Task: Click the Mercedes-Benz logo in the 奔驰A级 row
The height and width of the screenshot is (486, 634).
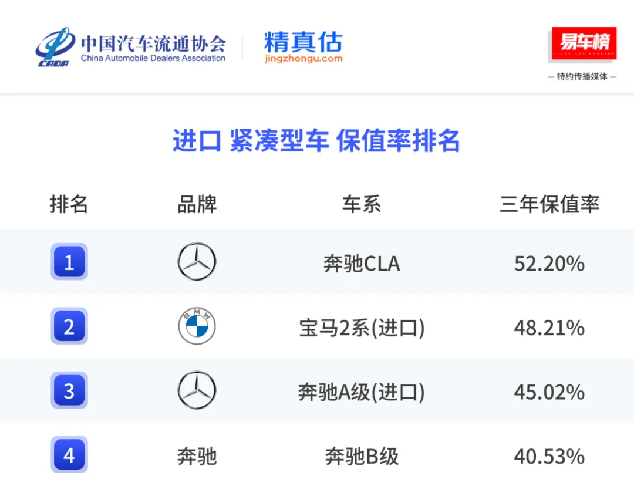Action: [x=197, y=390]
